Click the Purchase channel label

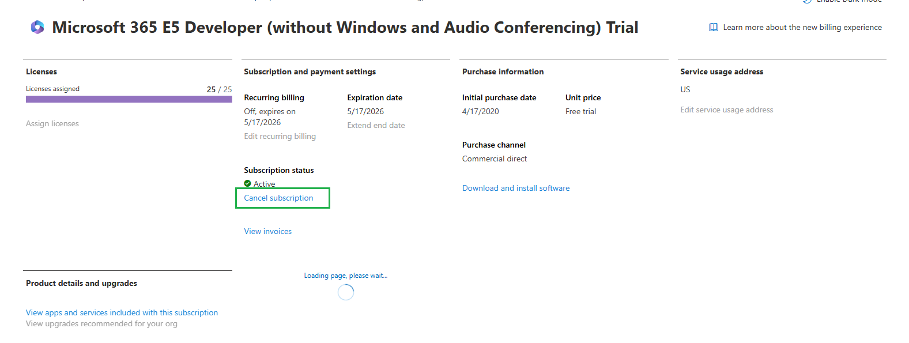494,145
